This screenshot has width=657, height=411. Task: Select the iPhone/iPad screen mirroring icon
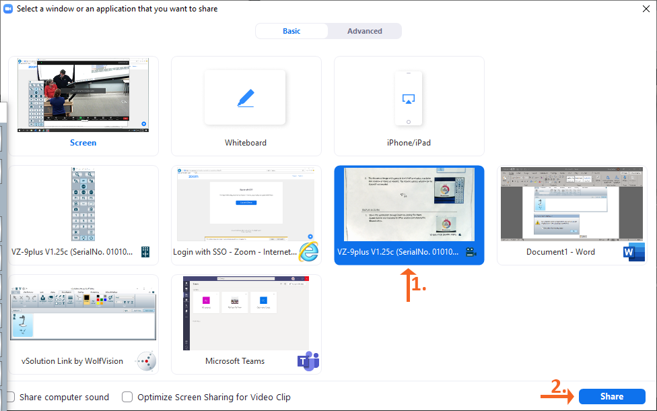coord(408,97)
